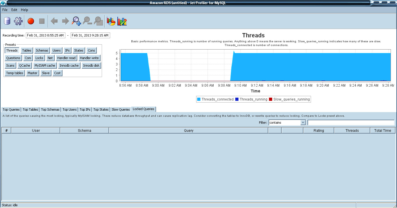Image resolution: width=397 pixels, height=208 pixels.
Task: Pick the Cost preset
Action: (58, 73)
